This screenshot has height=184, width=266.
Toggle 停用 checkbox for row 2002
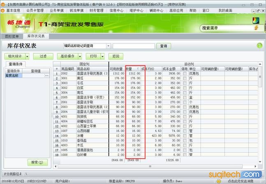point(185,74)
